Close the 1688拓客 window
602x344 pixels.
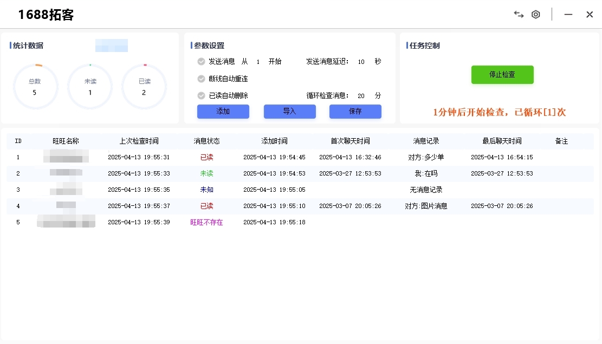(590, 15)
